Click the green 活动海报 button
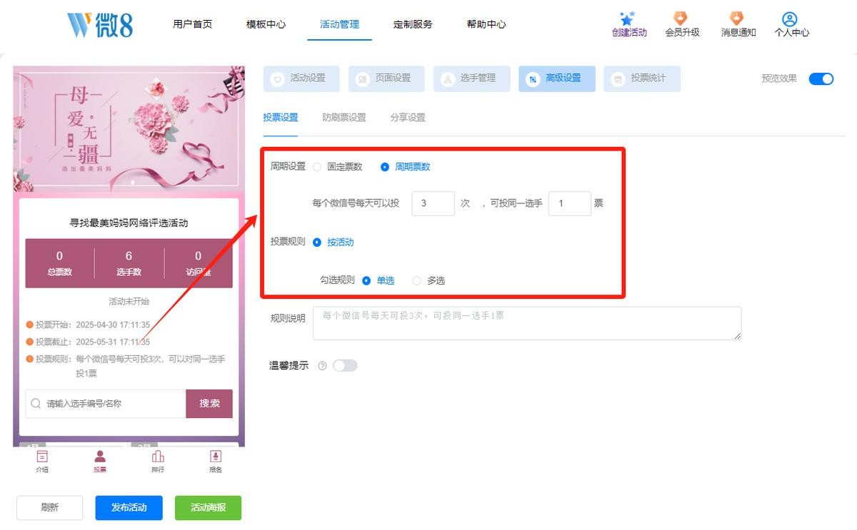The image size is (857, 530). 208,508
